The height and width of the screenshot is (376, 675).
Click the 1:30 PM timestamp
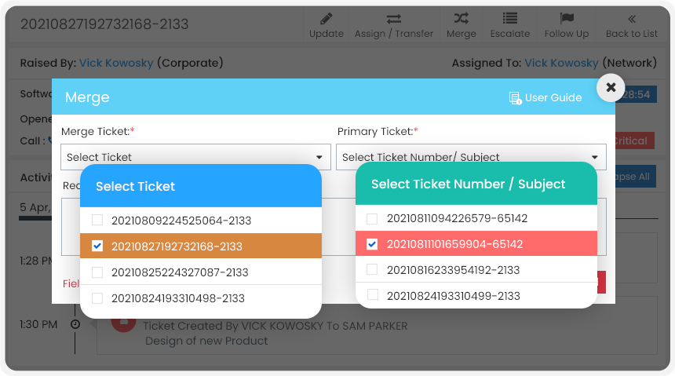pos(38,324)
